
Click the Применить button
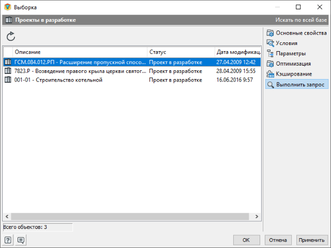[311, 240]
